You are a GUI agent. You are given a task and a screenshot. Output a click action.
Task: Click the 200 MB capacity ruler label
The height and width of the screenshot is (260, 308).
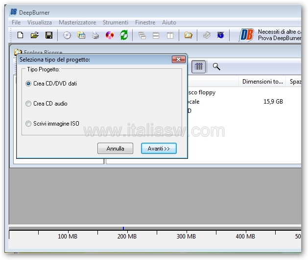pos(127,237)
